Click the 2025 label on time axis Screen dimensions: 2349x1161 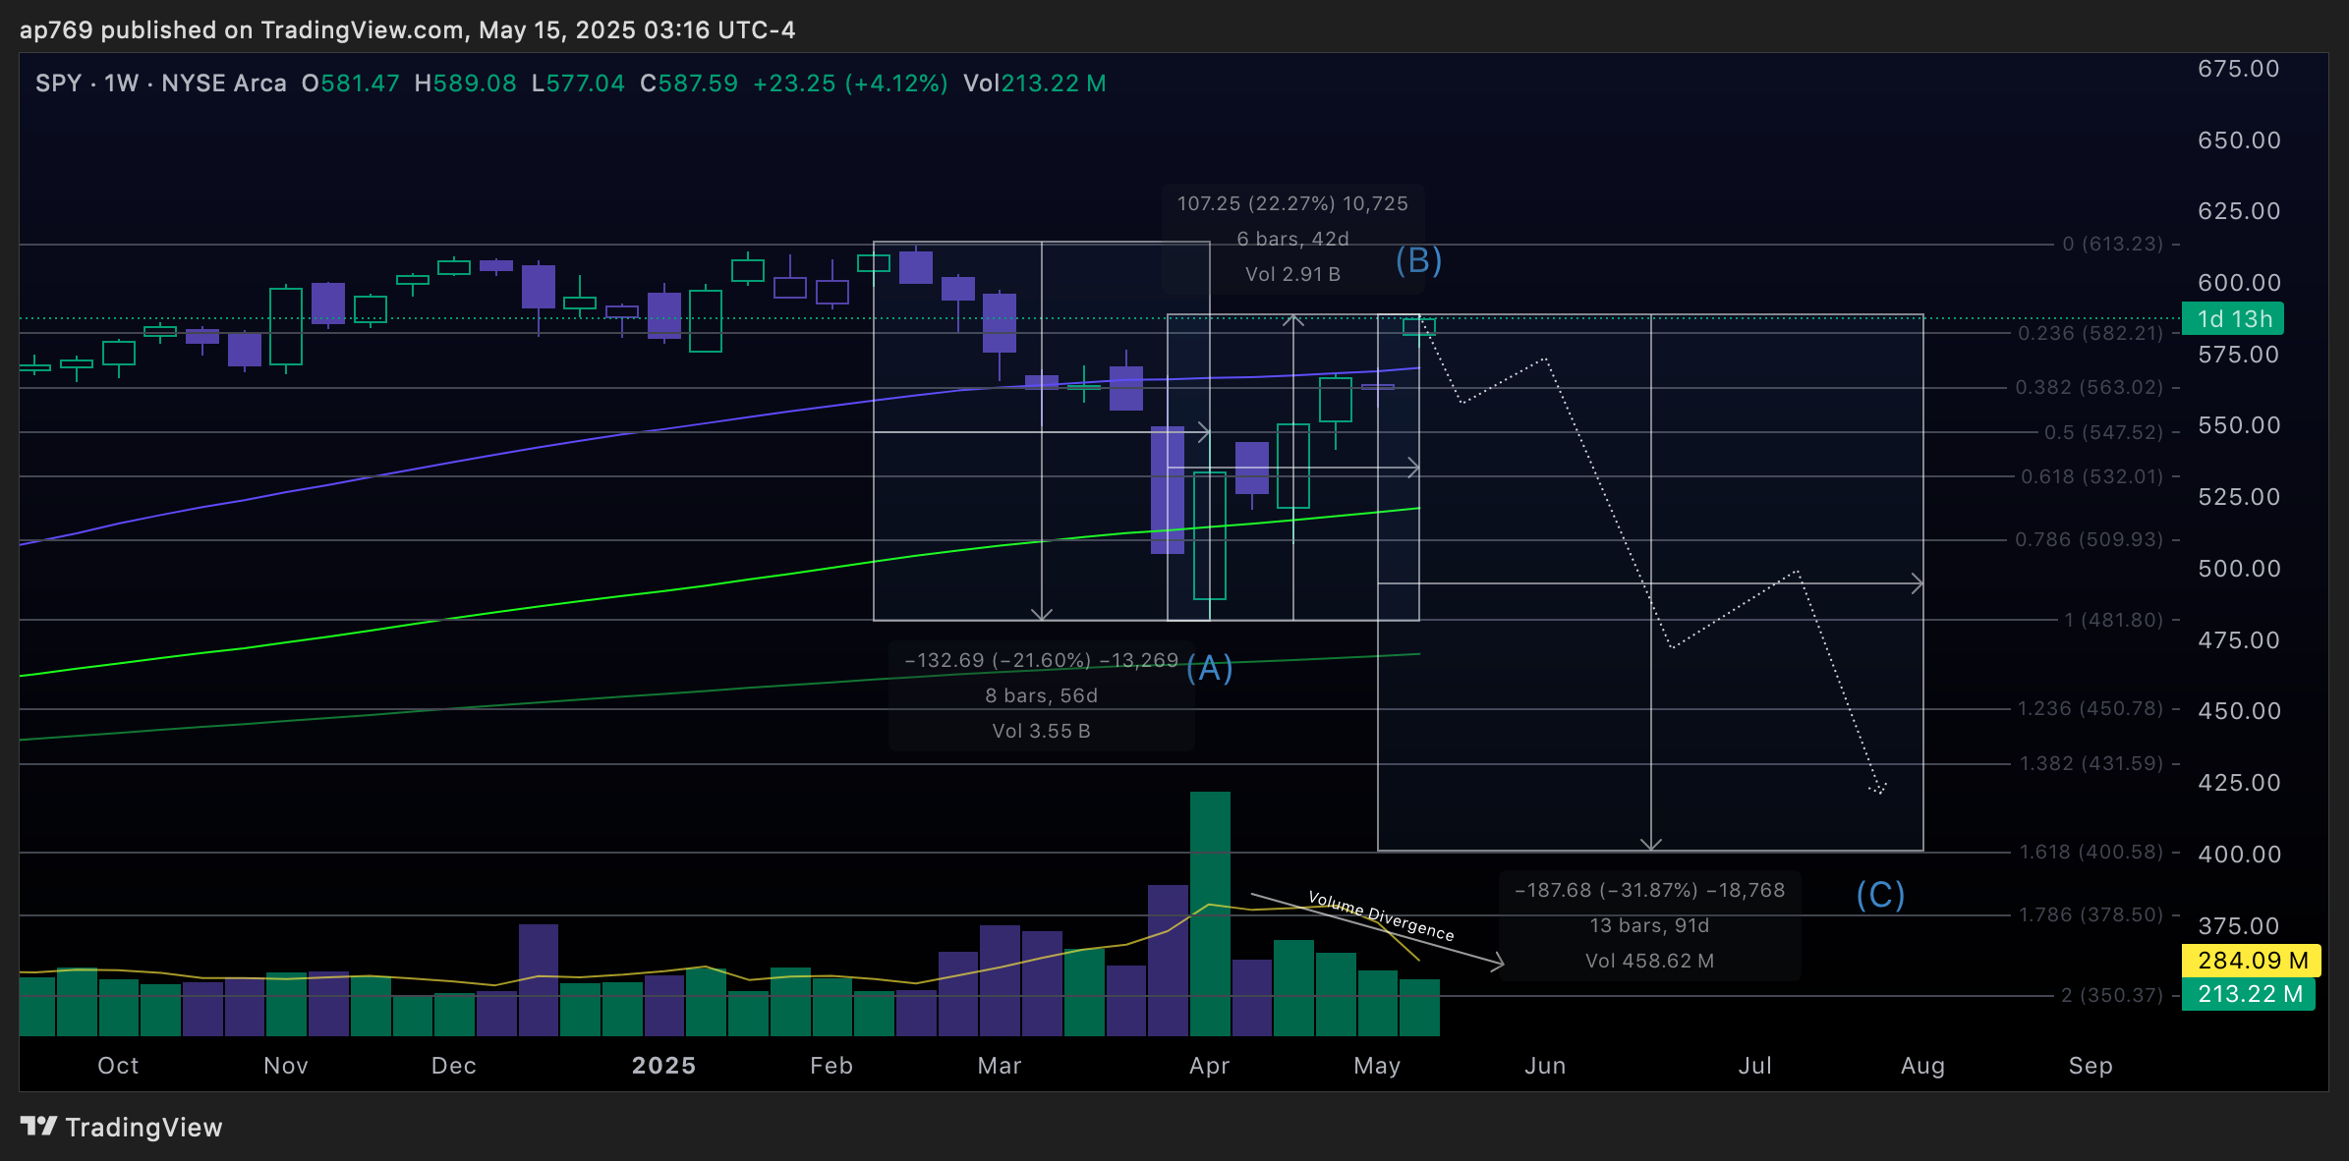[664, 1066]
